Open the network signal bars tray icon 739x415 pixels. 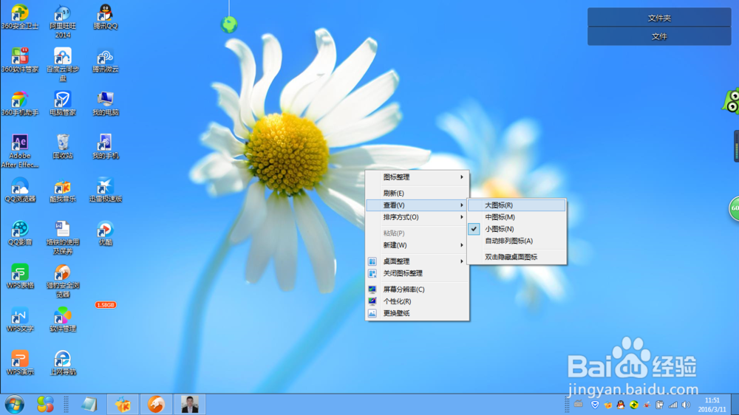(x=673, y=405)
